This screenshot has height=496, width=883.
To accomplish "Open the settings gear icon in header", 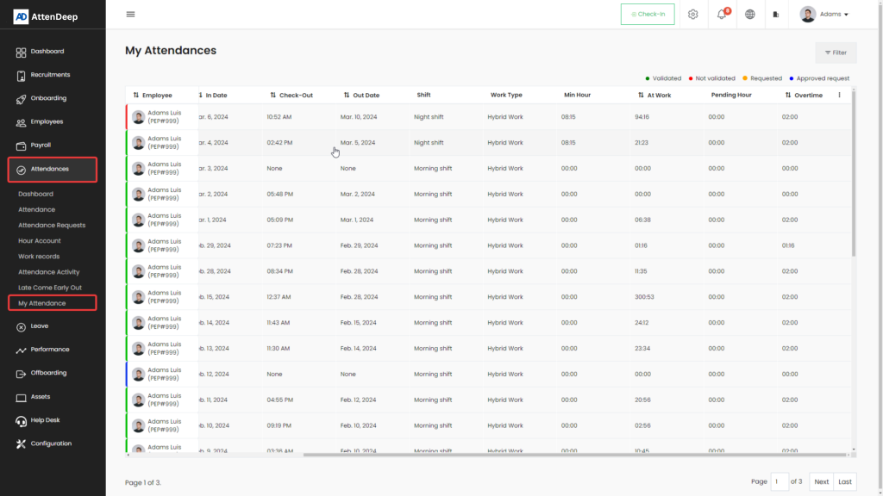I will [692, 15].
